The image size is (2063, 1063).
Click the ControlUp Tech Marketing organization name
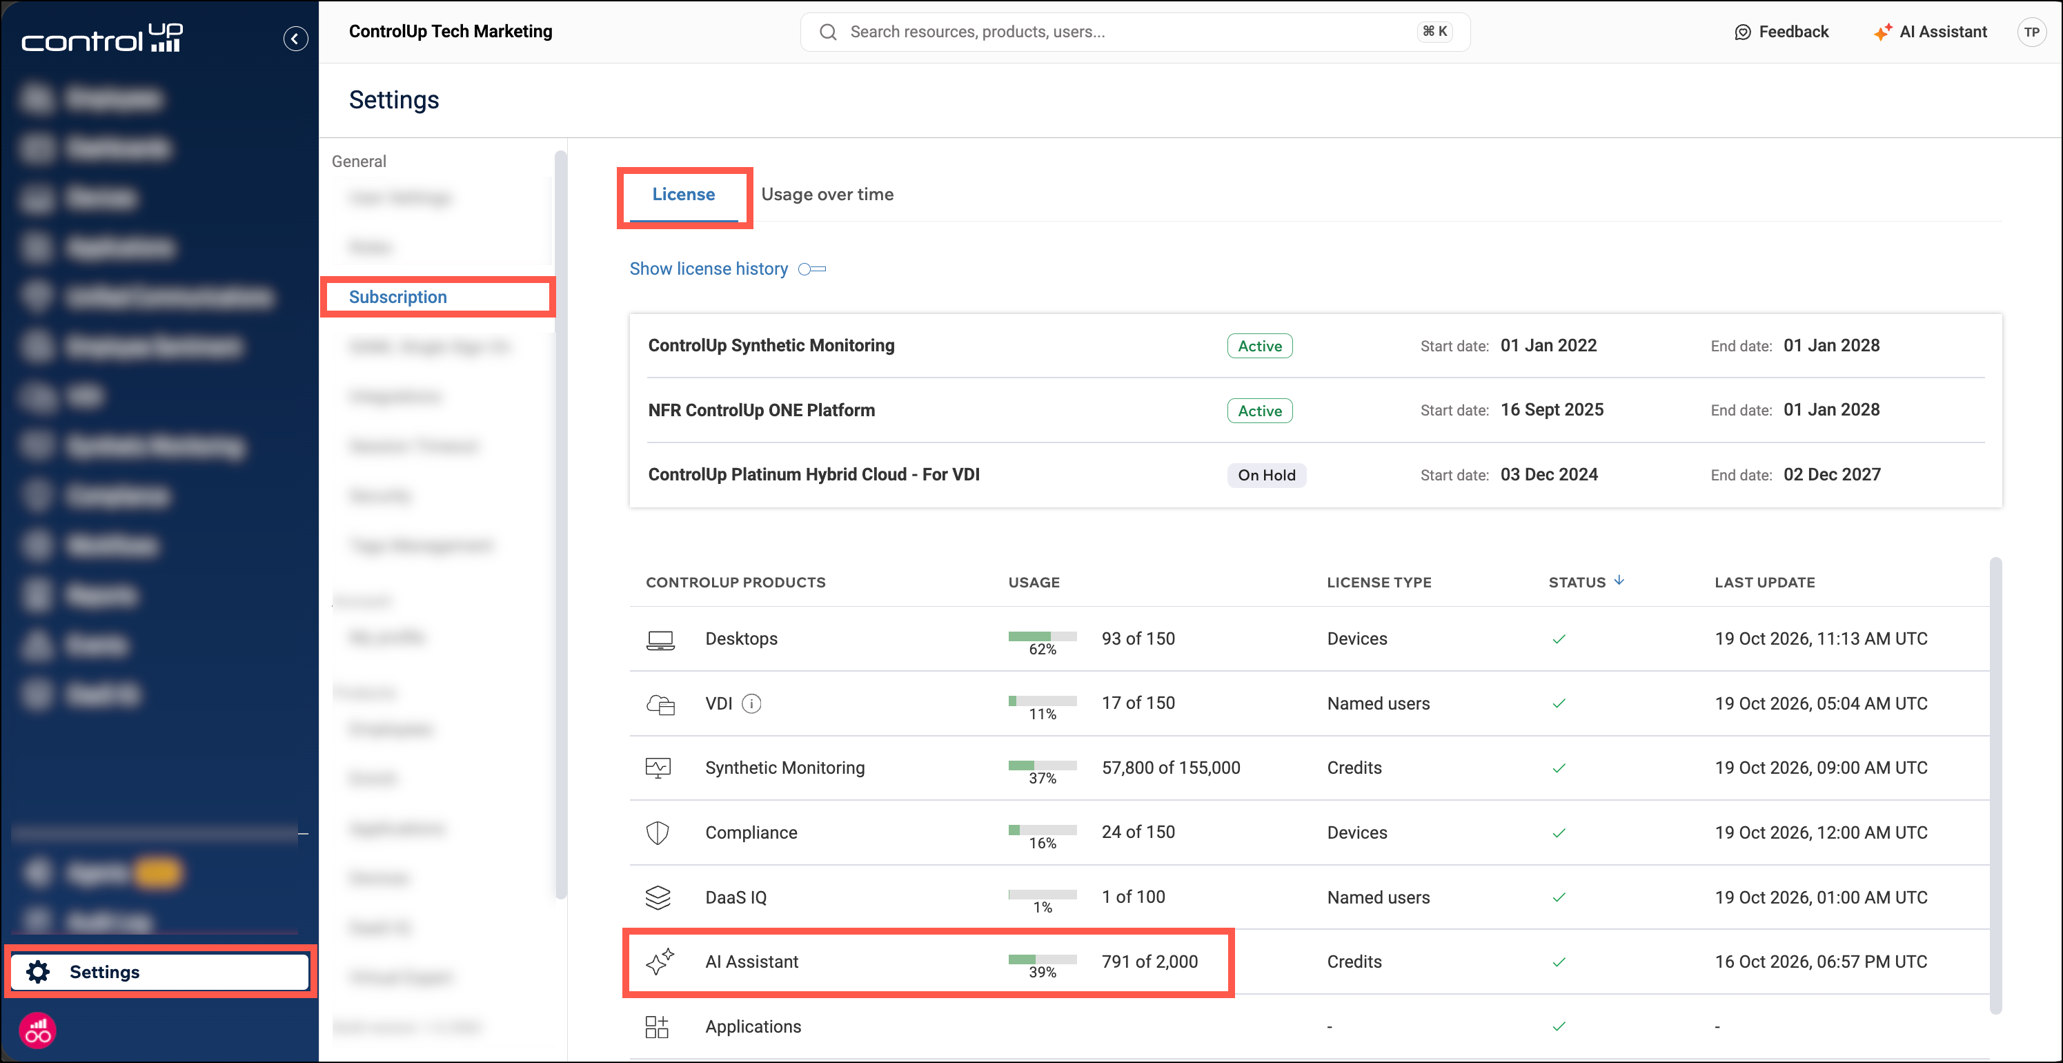(451, 32)
